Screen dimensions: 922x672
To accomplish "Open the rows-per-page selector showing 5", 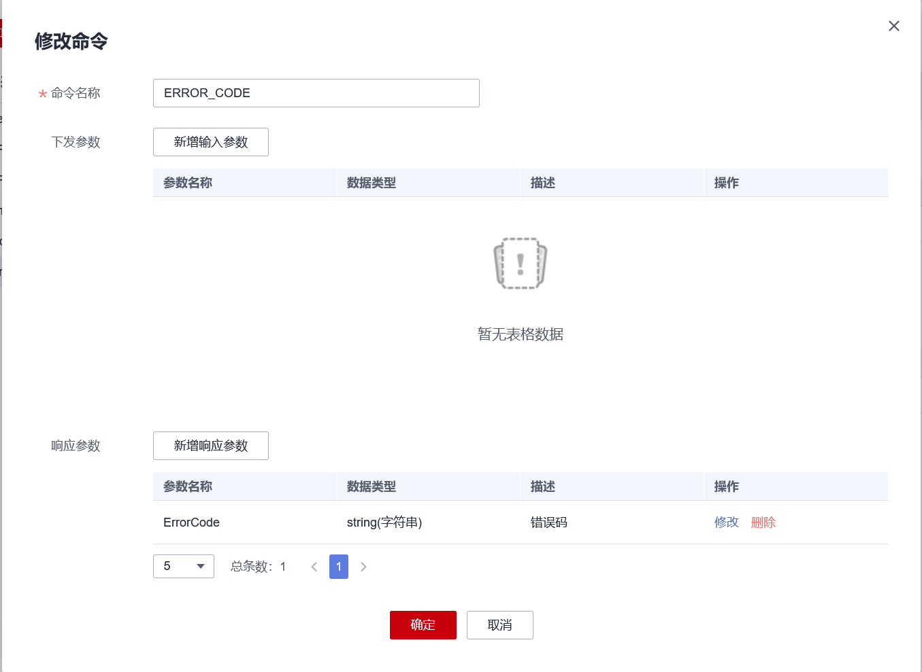I will coord(184,566).
